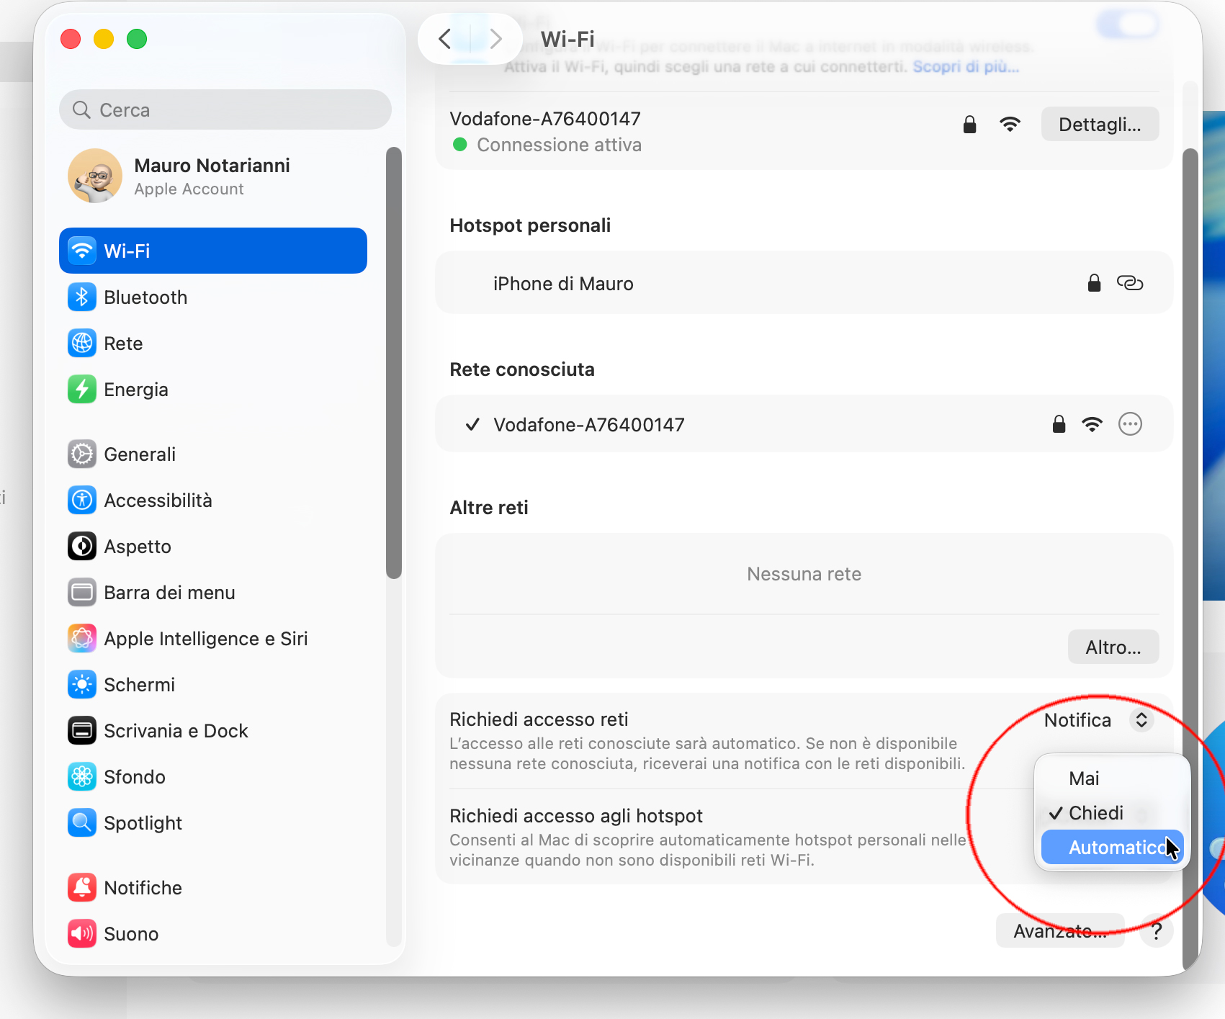Open the Energia settings icon
The height and width of the screenshot is (1019, 1225).
coord(82,389)
